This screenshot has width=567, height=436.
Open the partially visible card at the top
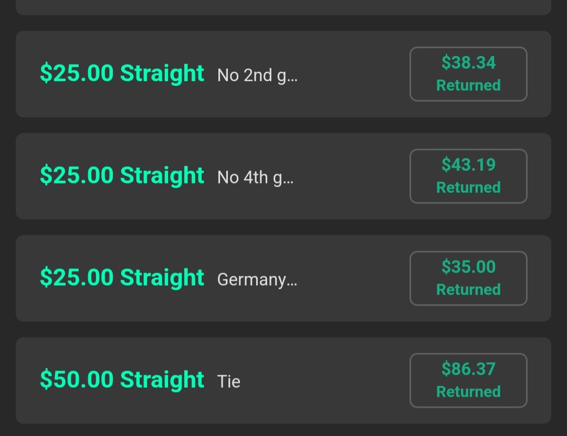pos(283,7)
